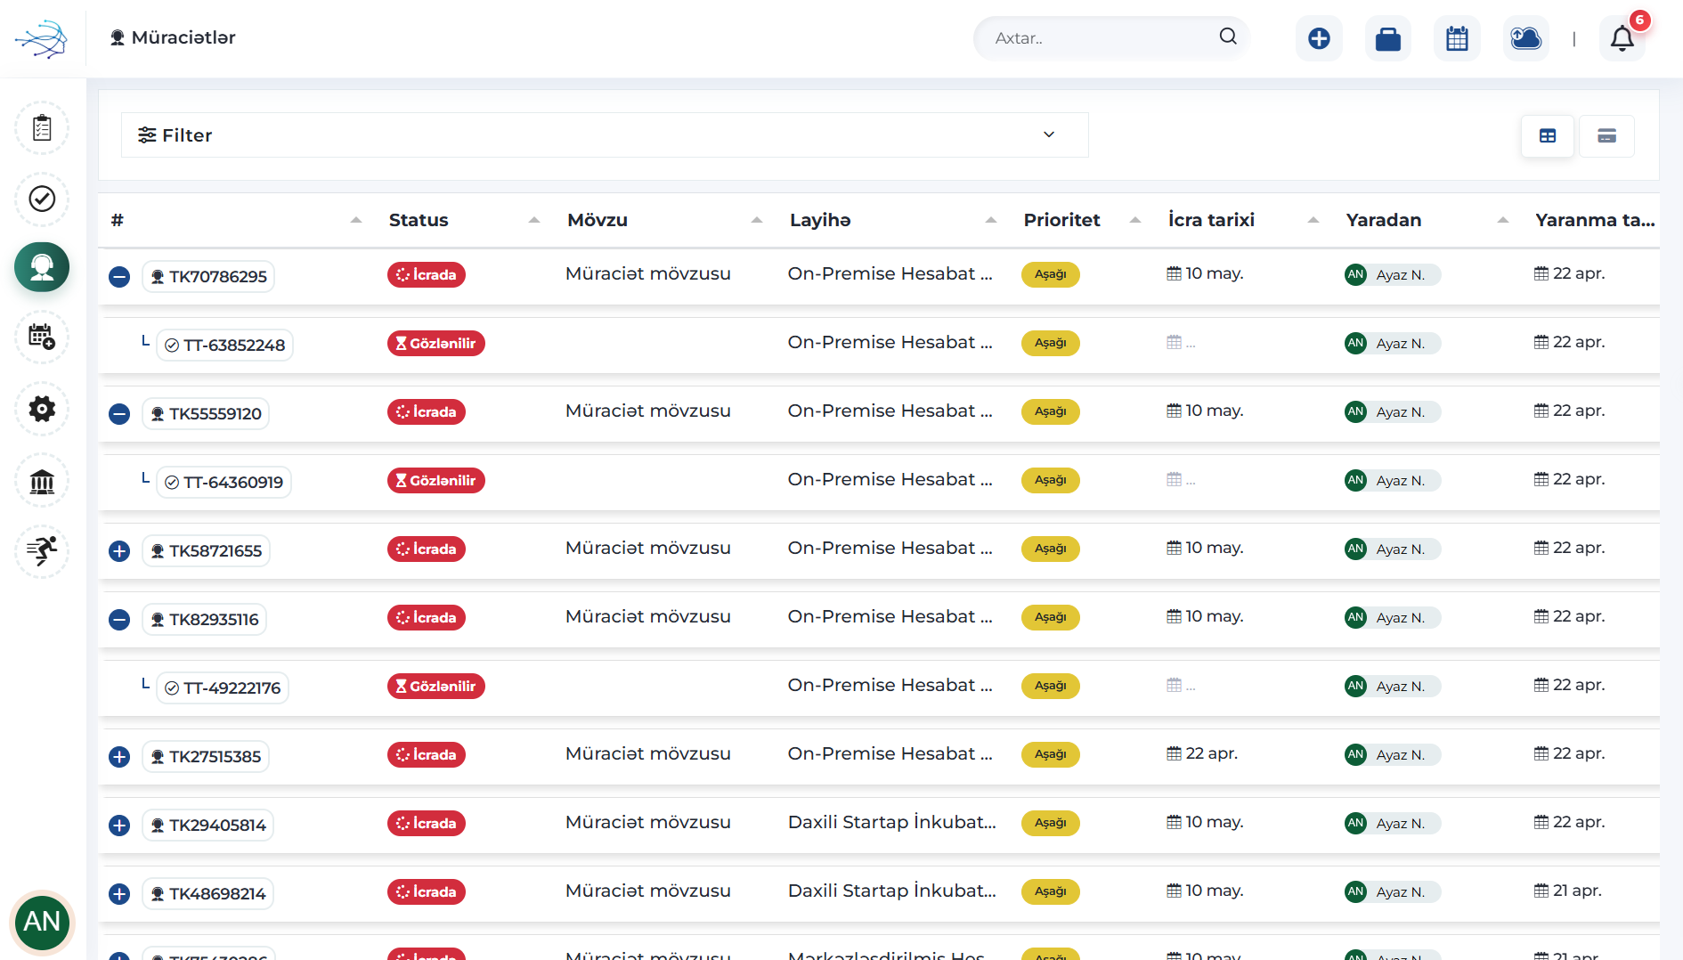Sort by Yaradan column
The height and width of the screenshot is (960, 1683).
[x=1427, y=220]
